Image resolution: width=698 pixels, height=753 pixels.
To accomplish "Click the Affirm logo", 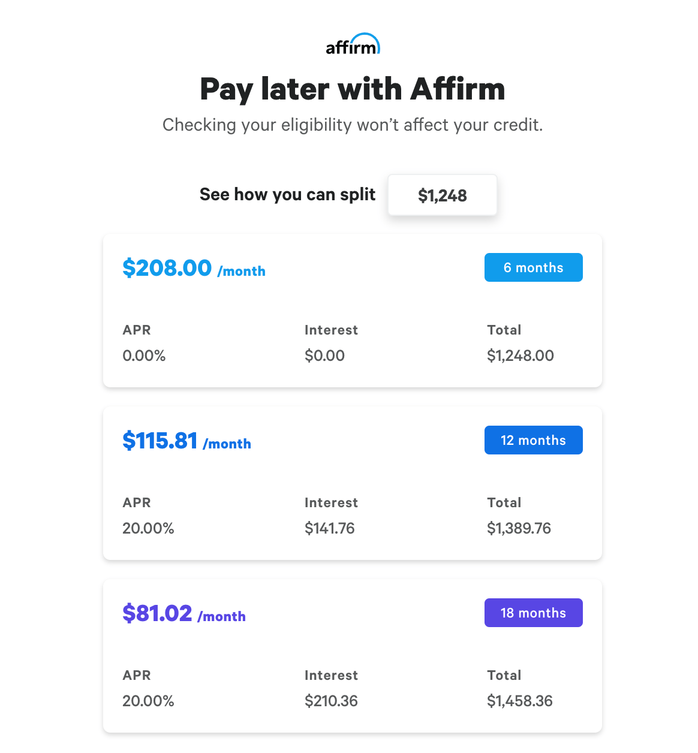I will 353,44.
